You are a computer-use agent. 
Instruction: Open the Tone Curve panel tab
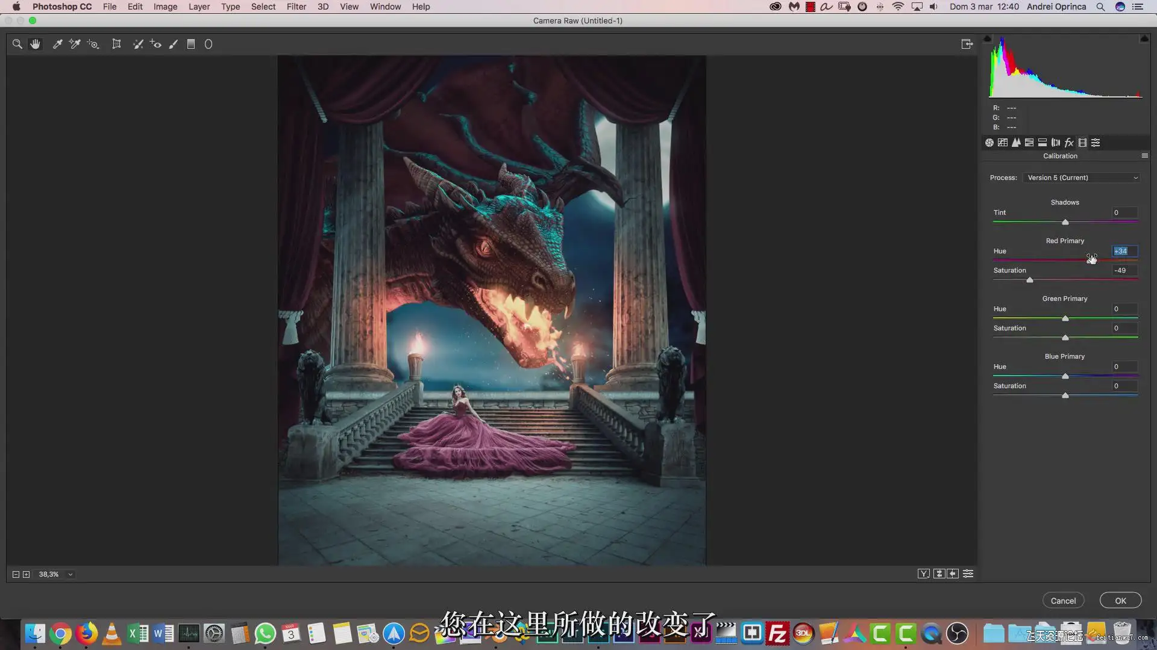coord(1003,143)
